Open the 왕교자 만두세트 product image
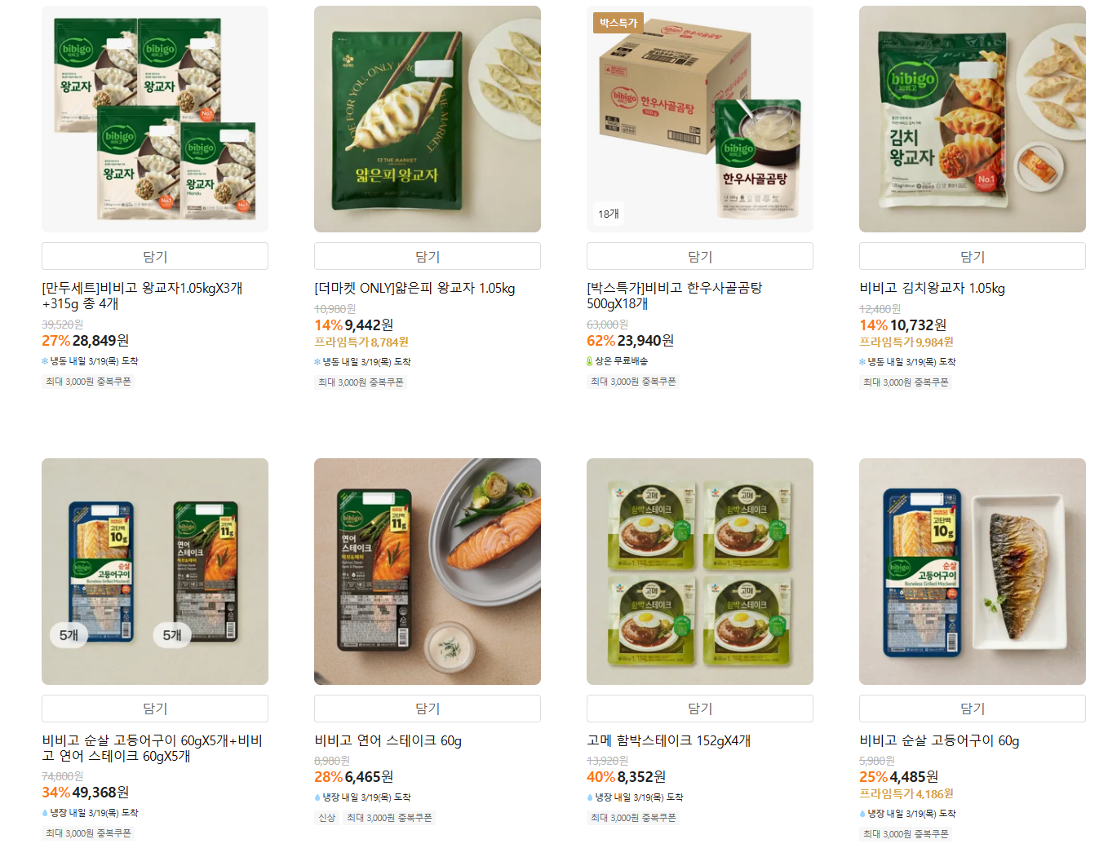Image resolution: width=1108 pixels, height=848 pixels. coord(155,119)
